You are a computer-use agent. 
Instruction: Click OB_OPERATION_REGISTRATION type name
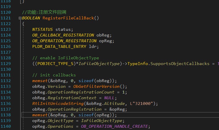coord(65,41)
